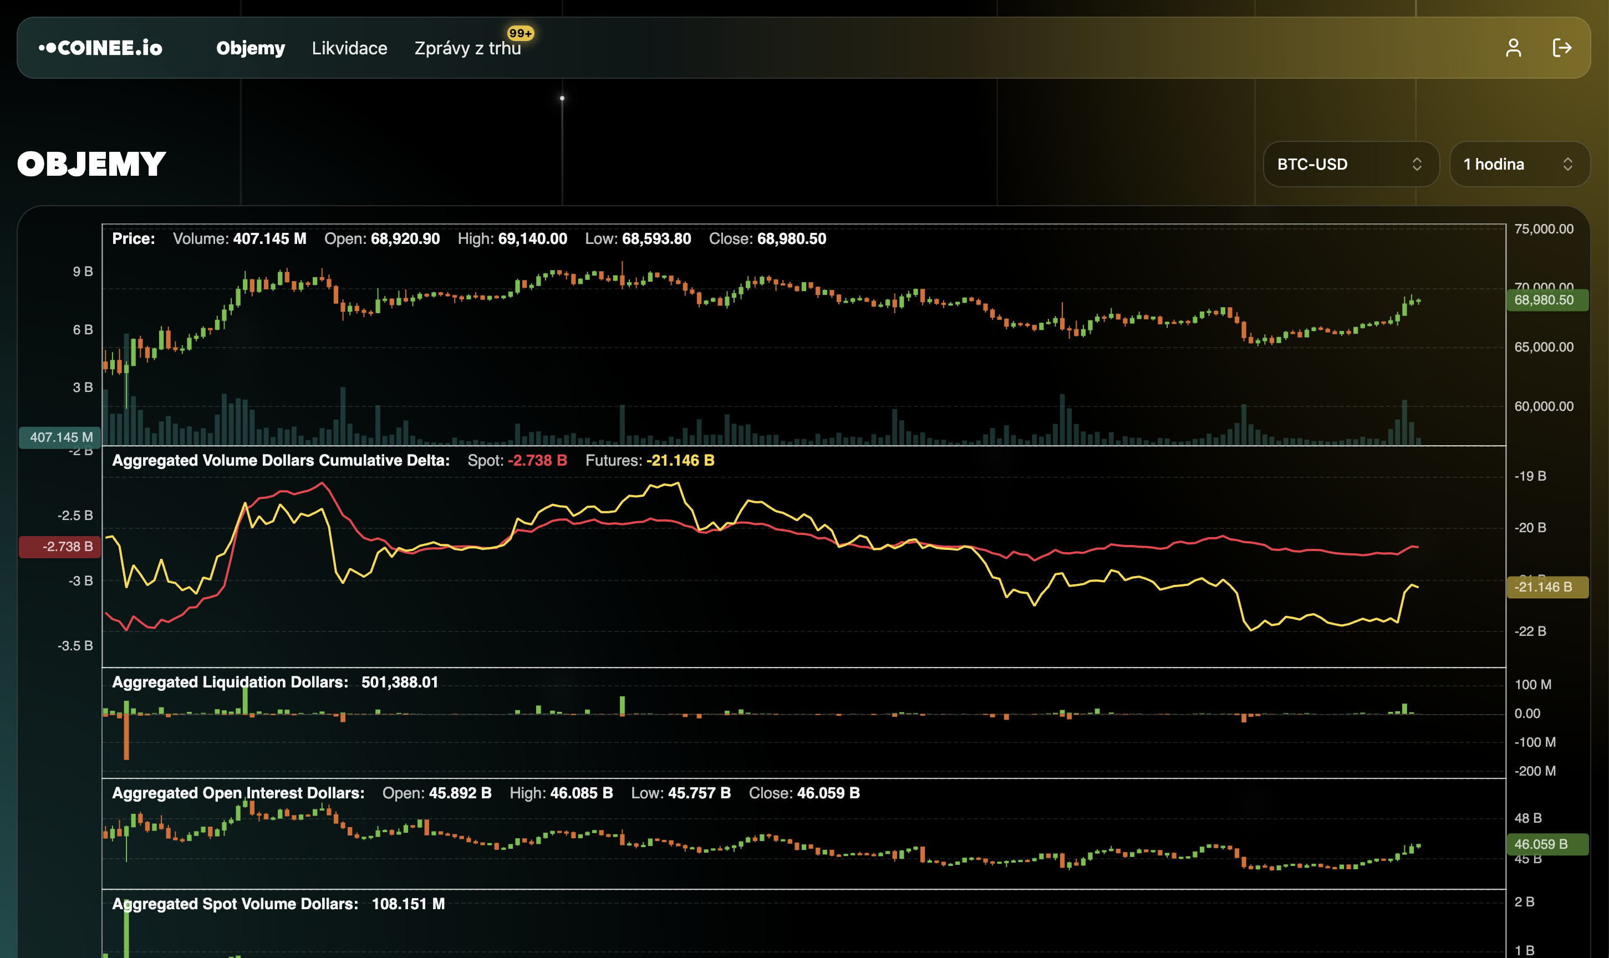Click the OBJEMY page heading
This screenshot has width=1609, height=958.
(91, 164)
